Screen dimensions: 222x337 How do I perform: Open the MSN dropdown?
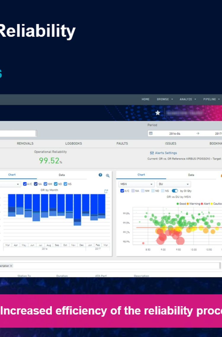[x=136, y=184]
